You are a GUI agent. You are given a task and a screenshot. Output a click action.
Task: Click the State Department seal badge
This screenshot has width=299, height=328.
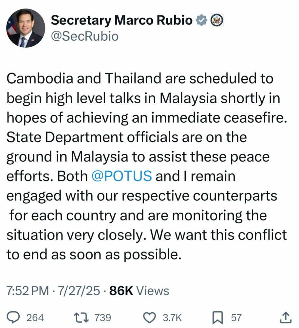216,20
